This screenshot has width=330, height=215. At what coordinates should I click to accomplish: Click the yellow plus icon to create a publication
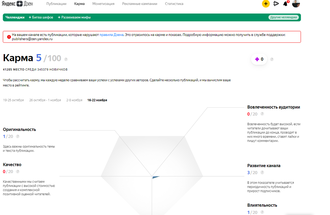[x=266, y=4]
